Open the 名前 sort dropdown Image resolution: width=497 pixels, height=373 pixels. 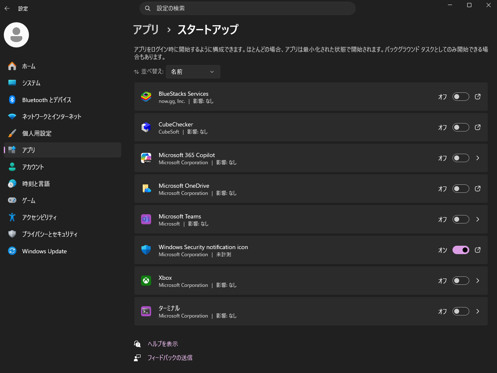193,72
